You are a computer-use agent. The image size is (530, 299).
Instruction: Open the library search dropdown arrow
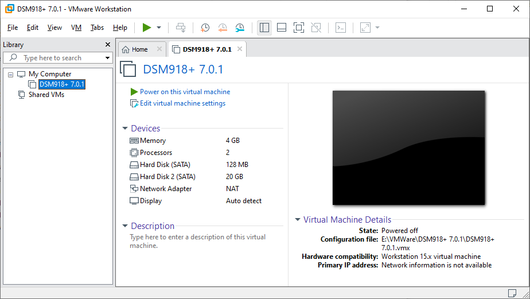pyautogui.click(x=107, y=58)
